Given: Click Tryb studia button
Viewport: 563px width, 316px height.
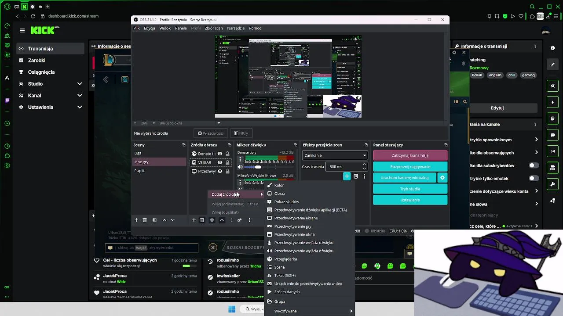Looking at the screenshot, I should click(410, 189).
